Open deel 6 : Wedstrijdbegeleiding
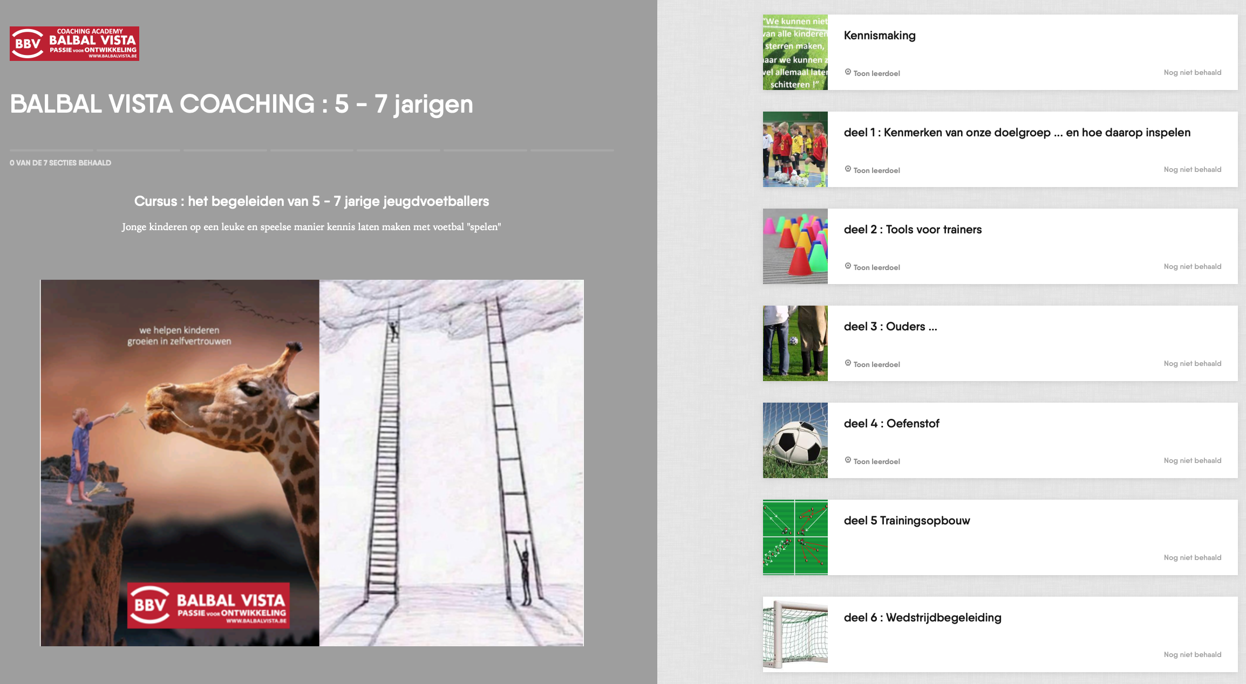The image size is (1246, 684). [922, 618]
